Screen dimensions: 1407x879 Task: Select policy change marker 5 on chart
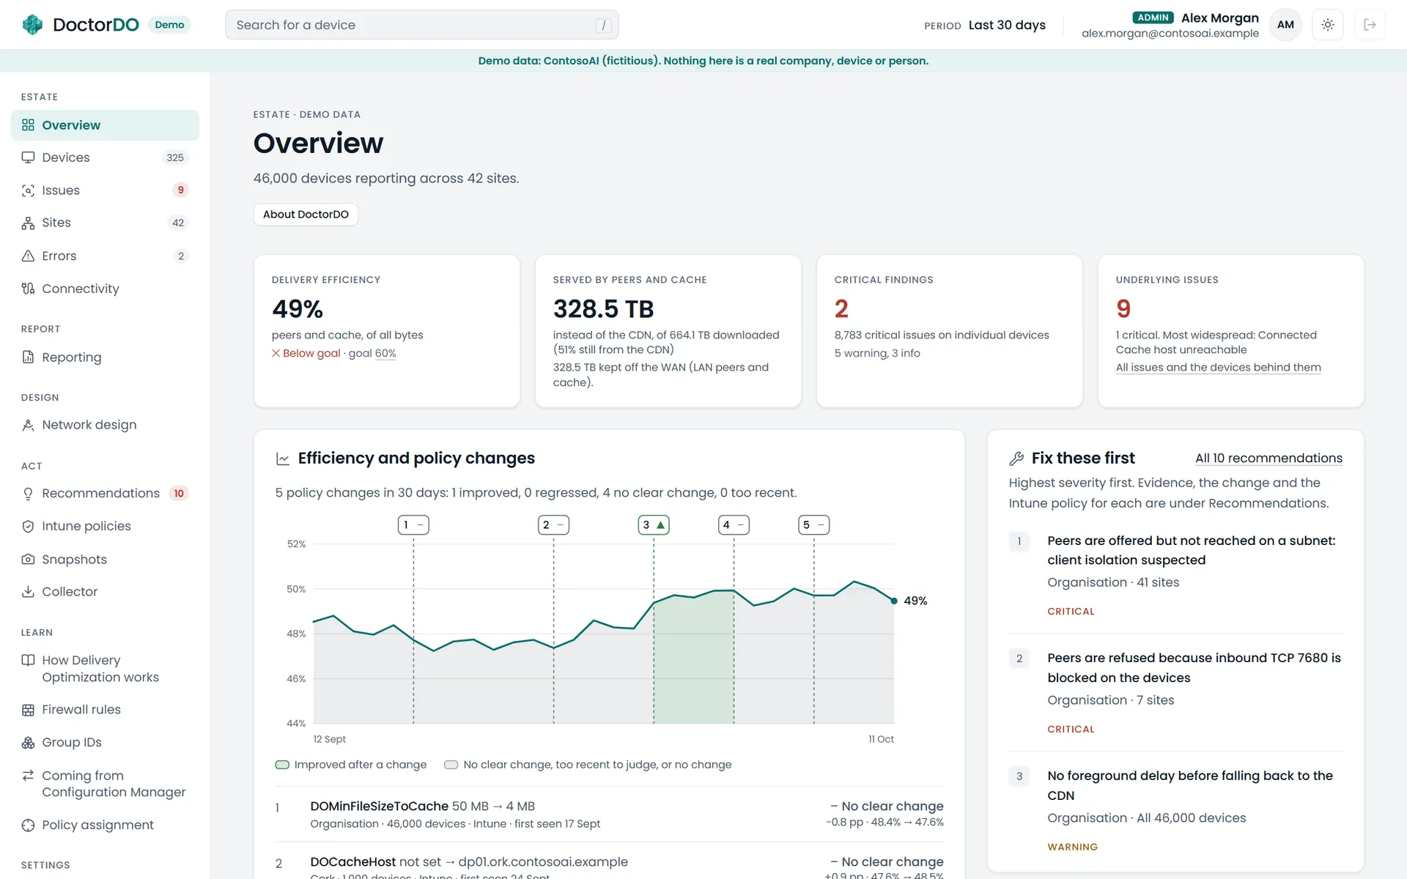[x=813, y=525]
